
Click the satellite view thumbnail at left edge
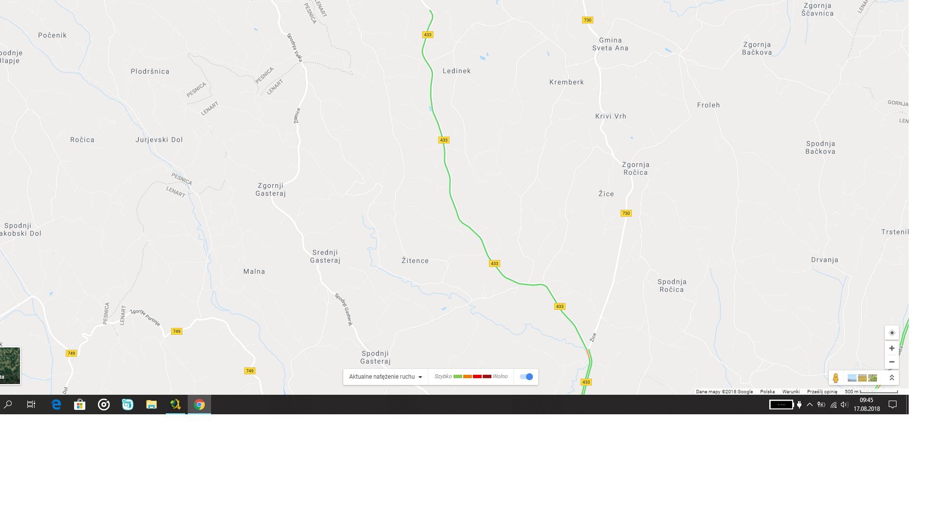10,366
